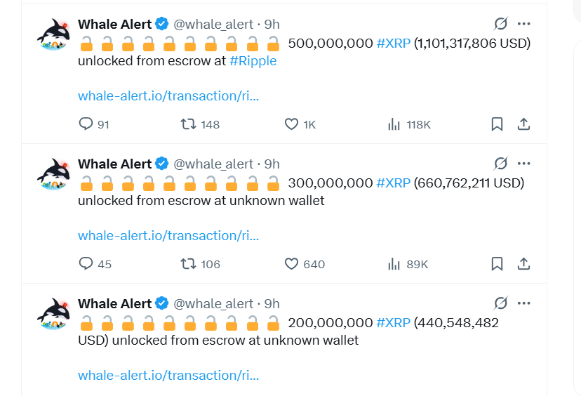The width and height of the screenshot is (581, 396).
Task: View analytics of 500,000,000 XRP tweet
Action: coord(394,124)
